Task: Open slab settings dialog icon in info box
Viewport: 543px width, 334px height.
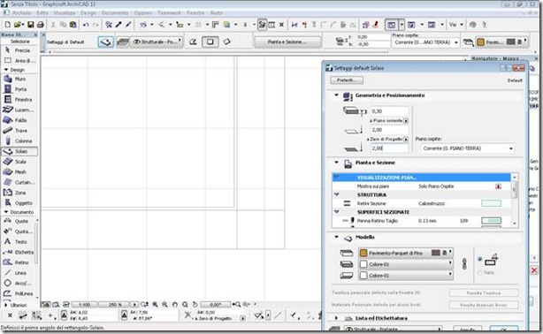Action: pos(105,42)
